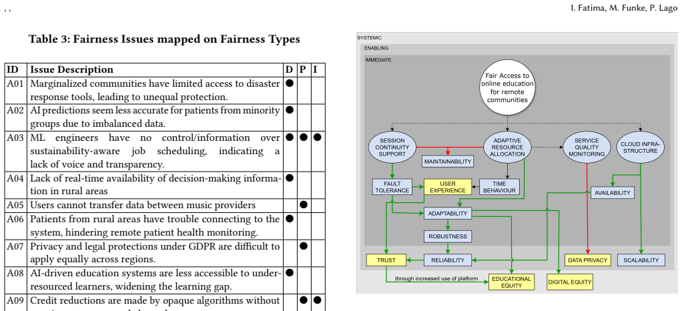
Task: Click the 'MAINTAINABILITY' box
Action: (448, 162)
